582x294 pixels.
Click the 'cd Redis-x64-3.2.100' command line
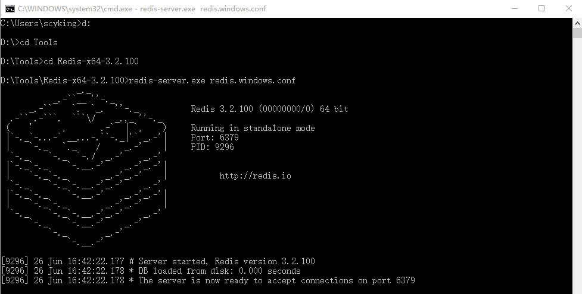click(70, 61)
